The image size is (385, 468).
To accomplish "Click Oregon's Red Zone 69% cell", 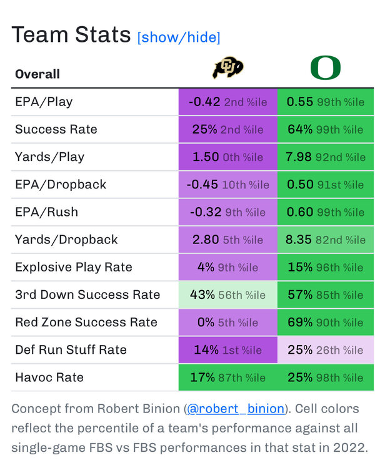I will point(325,322).
